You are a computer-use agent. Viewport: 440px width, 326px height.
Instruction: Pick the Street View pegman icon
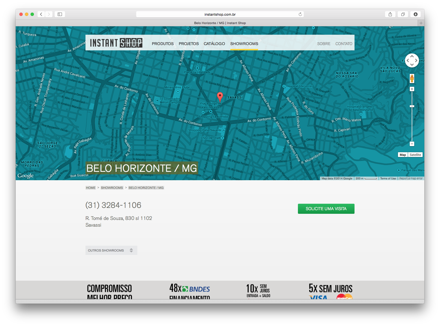click(412, 79)
